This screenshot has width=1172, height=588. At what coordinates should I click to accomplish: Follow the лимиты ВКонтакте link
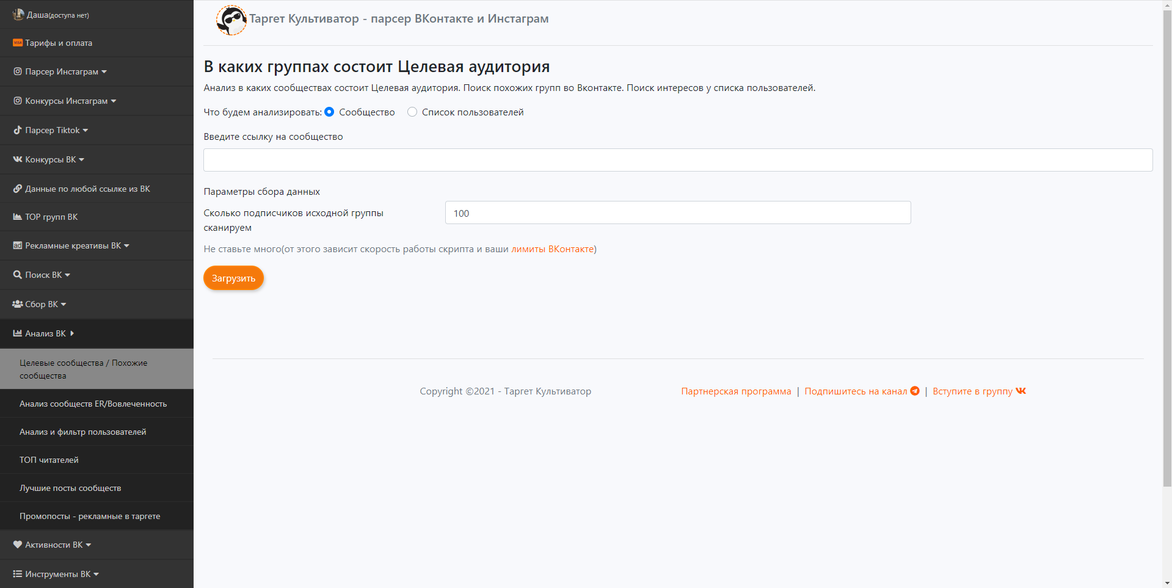pyautogui.click(x=553, y=249)
